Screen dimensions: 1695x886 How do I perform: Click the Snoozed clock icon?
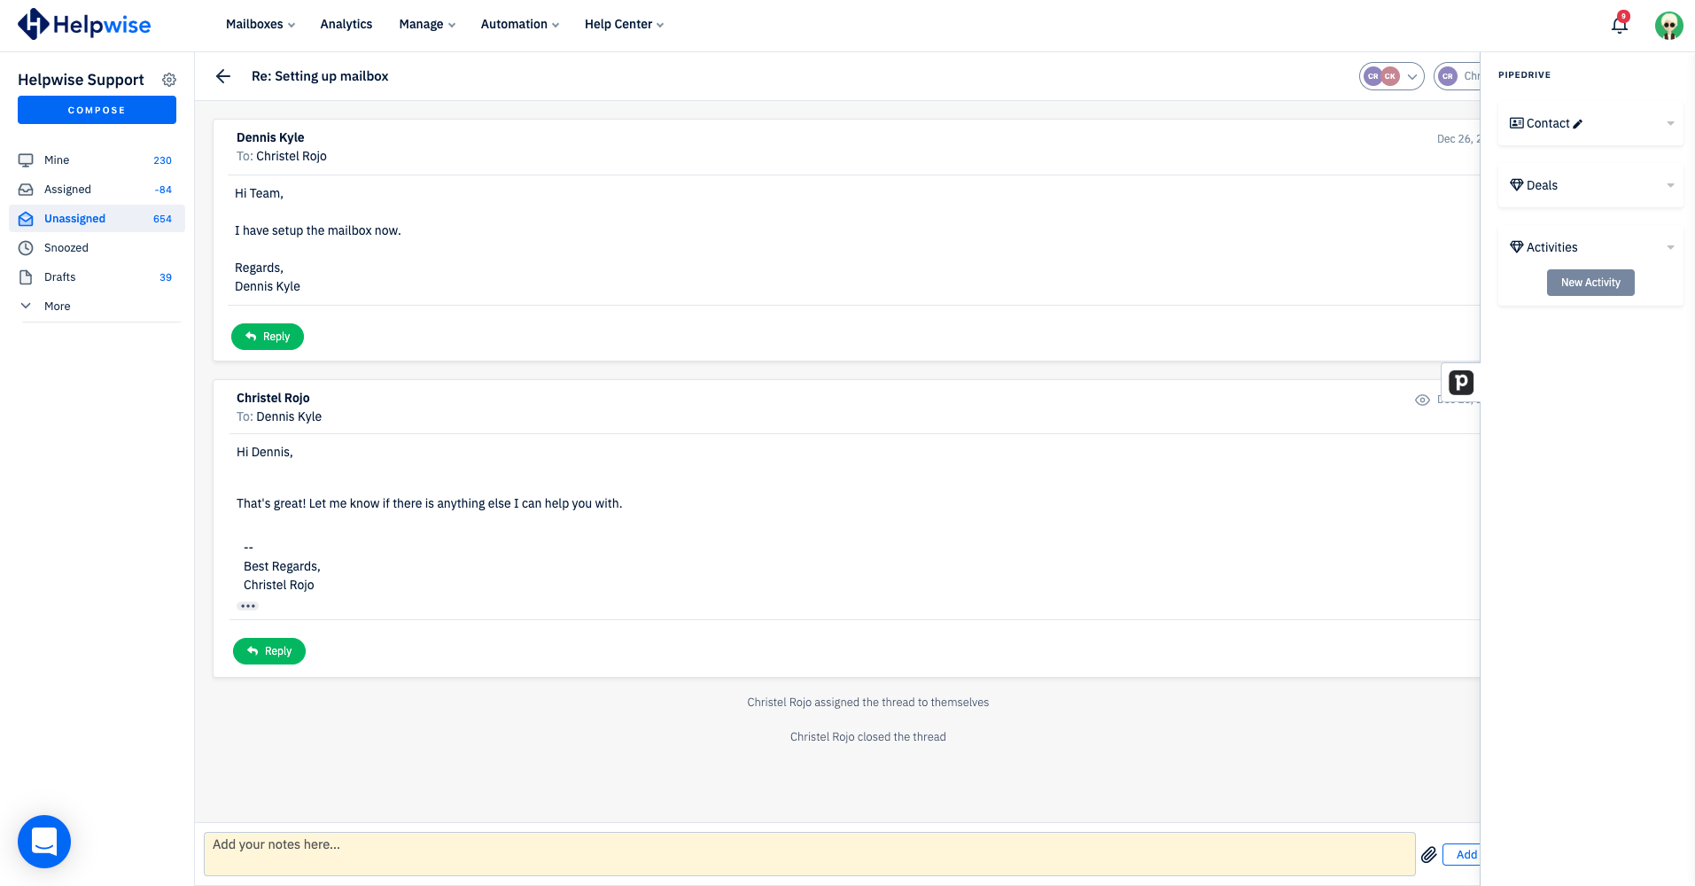point(26,247)
